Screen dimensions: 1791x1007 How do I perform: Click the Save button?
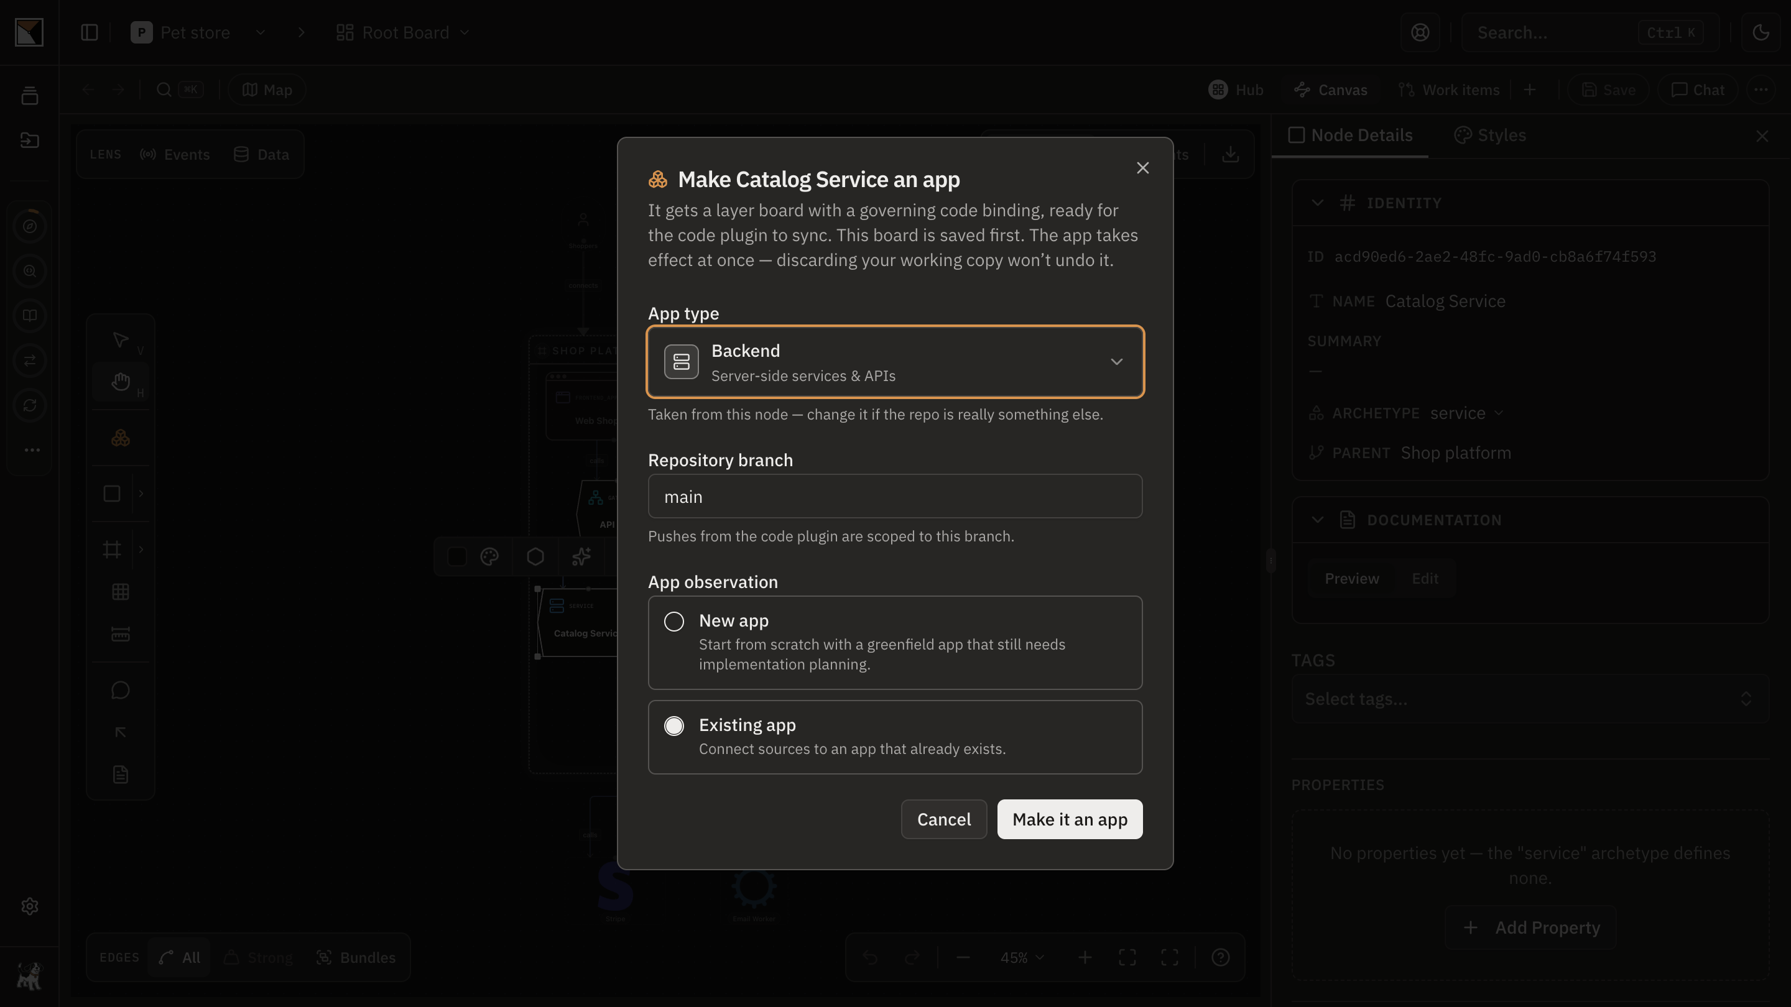[1608, 90]
